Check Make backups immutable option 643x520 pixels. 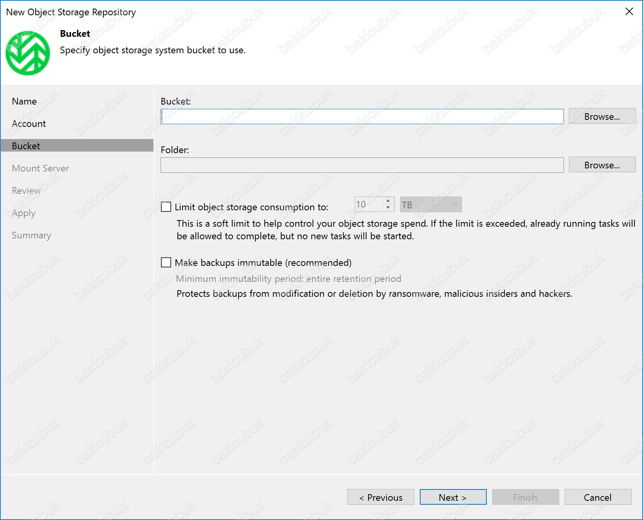166,262
